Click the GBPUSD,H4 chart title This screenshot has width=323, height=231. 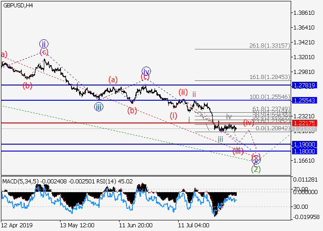click(17, 6)
